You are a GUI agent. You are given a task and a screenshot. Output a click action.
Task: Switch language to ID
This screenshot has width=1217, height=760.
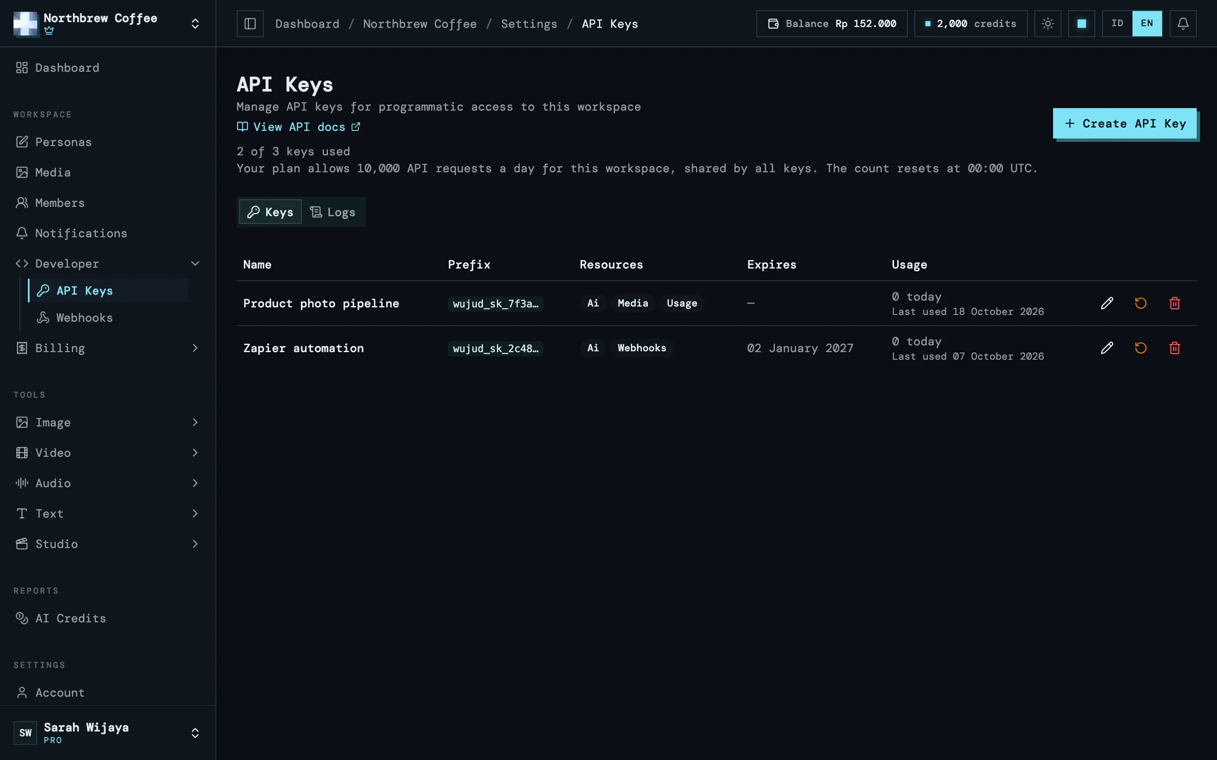[1117, 24]
